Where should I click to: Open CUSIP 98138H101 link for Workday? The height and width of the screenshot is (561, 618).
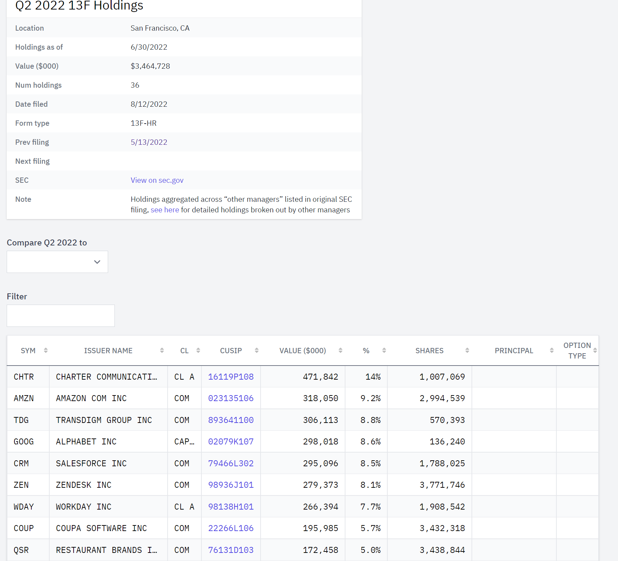[x=231, y=507]
